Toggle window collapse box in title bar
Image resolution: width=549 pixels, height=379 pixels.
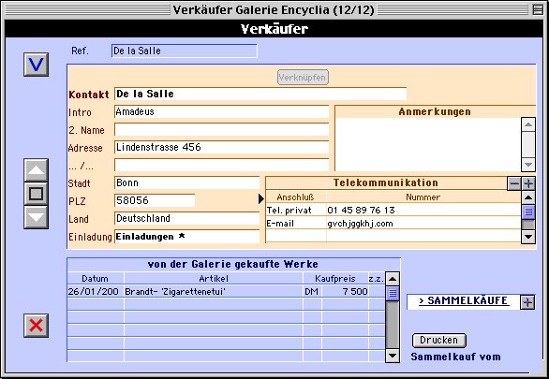tap(538, 9)
